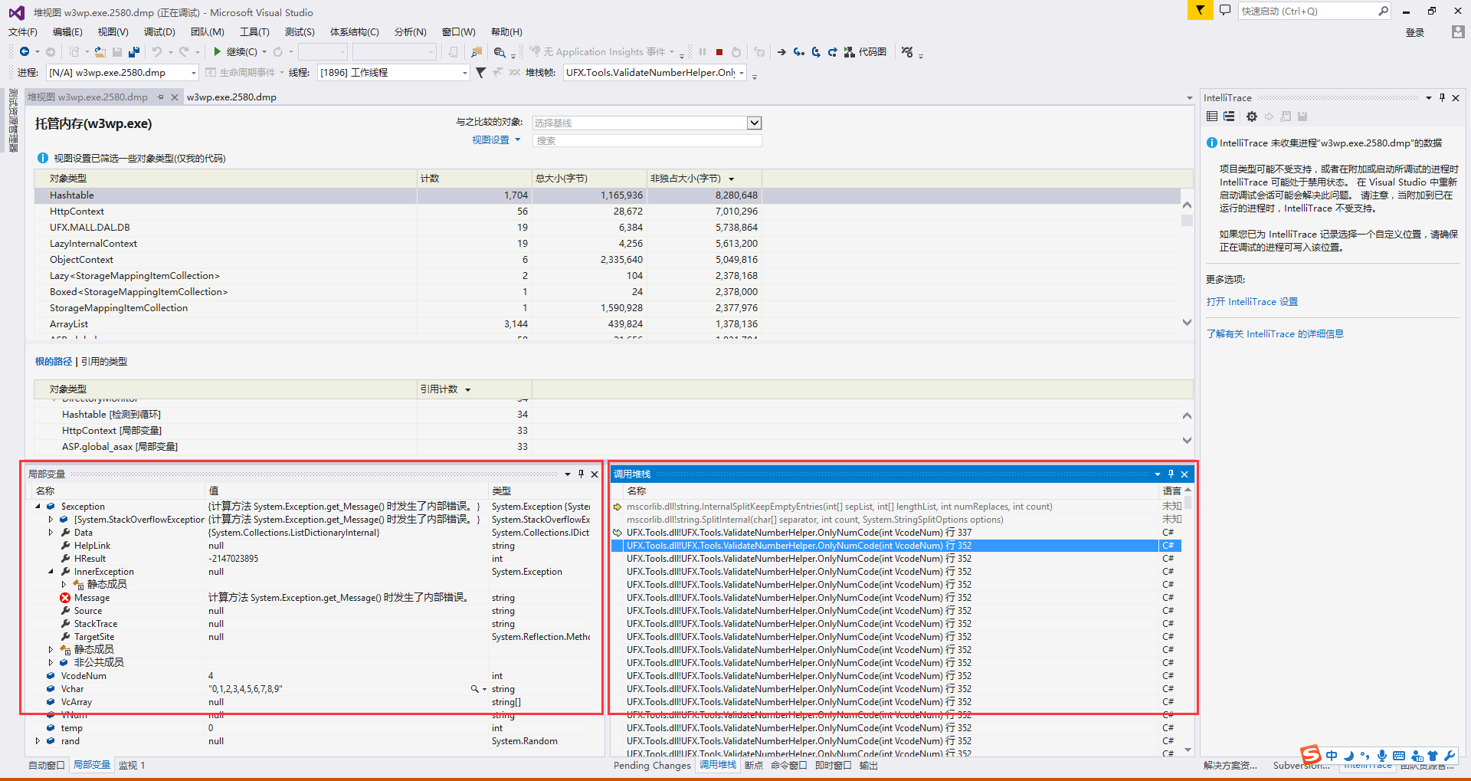1471x781 pixels.
Task: Toggle pin on the 调用堆栈 panel
Action: click(x=1171, y=474)
